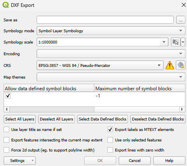
Task: Click the Save as file path field
Action: point(105,20)
